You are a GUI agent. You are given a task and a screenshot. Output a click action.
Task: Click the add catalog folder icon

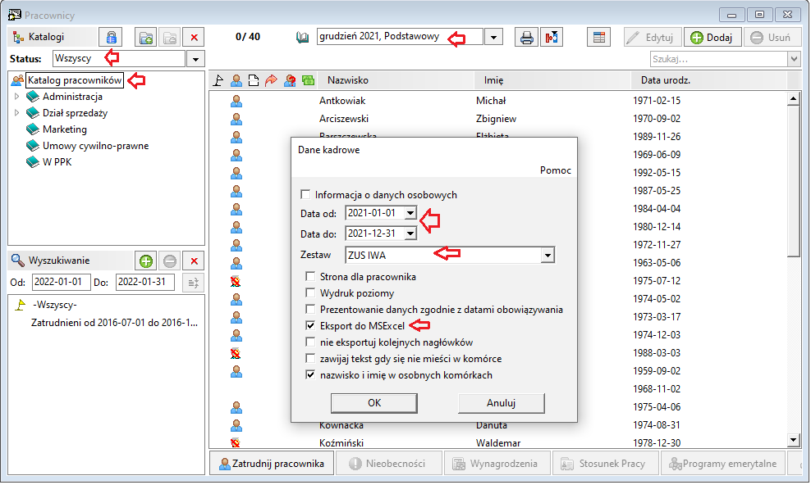pyautogui.click(x=146, y=37)
